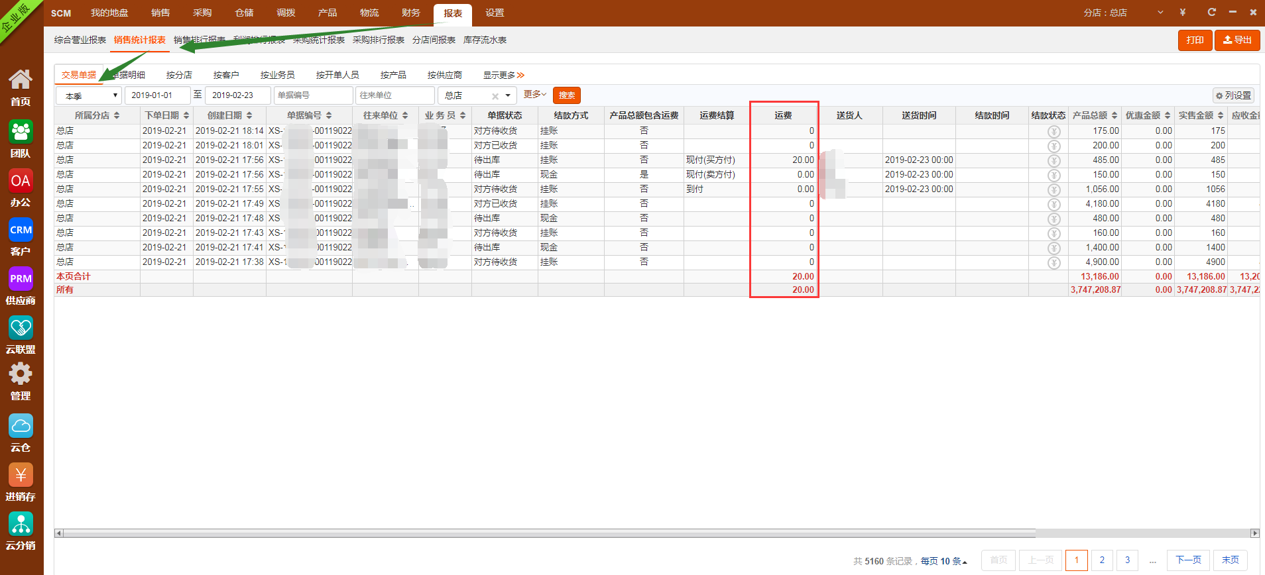
Task: Click right arrow of horizontal scrollbar
Action: coord(1254,533)
